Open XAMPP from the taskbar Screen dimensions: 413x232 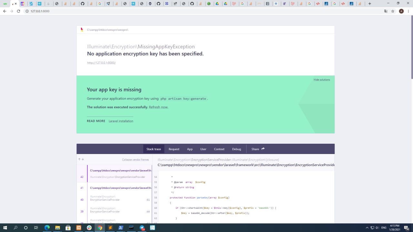pos(78,228)
